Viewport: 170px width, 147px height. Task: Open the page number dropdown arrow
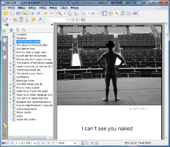[x=35, y=143]
